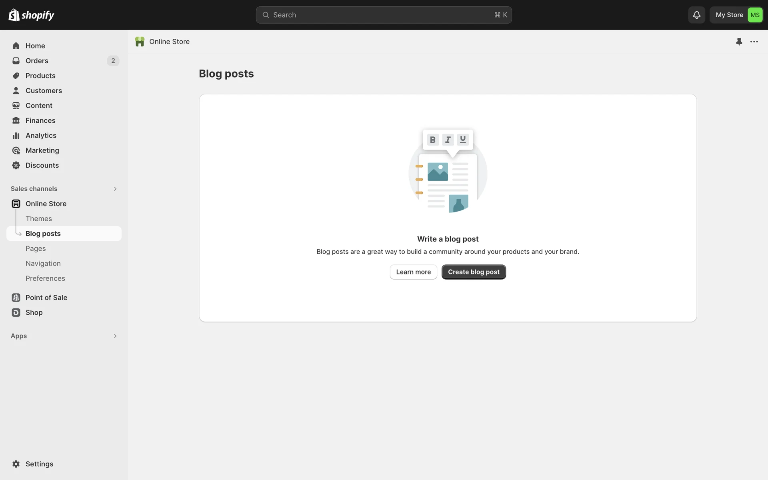Image resolution: width=768 pixels, height=480 pixels.
Task: Open Themes under Online Store
Action: pos(39,219)
